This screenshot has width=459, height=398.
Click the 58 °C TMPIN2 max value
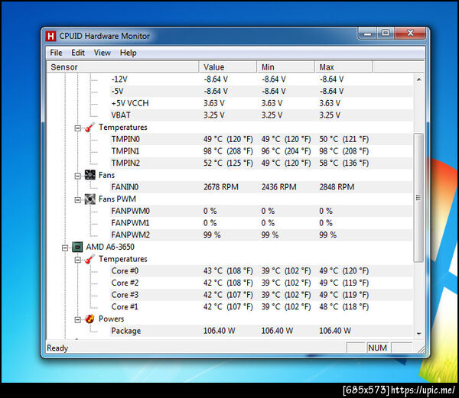tap(344, 163)
